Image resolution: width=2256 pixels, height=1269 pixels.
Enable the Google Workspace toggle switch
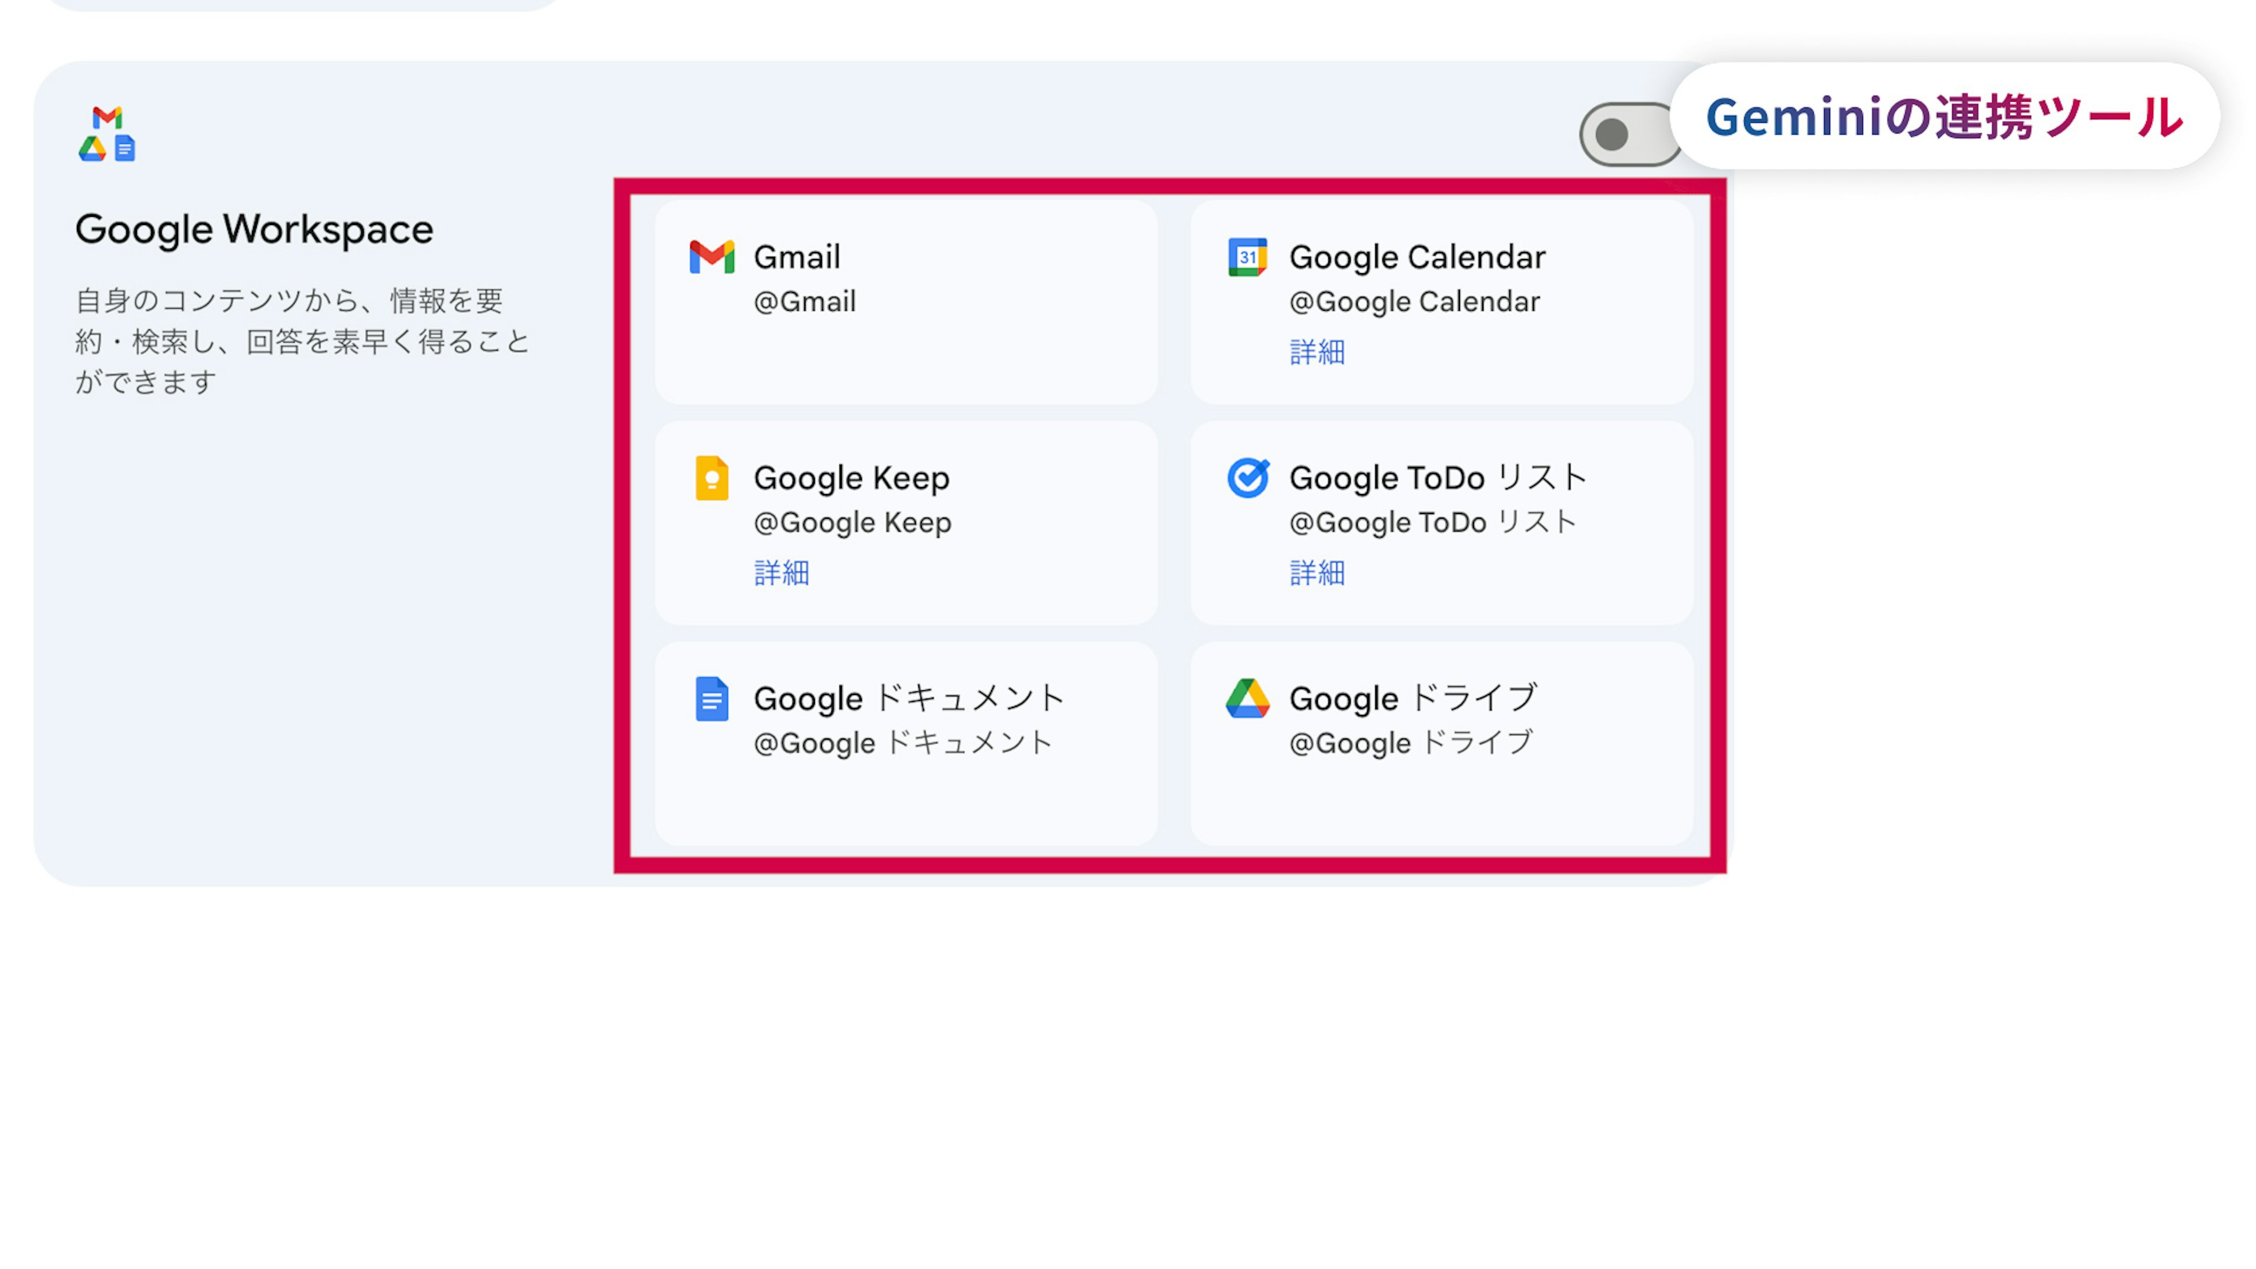click(1627, 135)
